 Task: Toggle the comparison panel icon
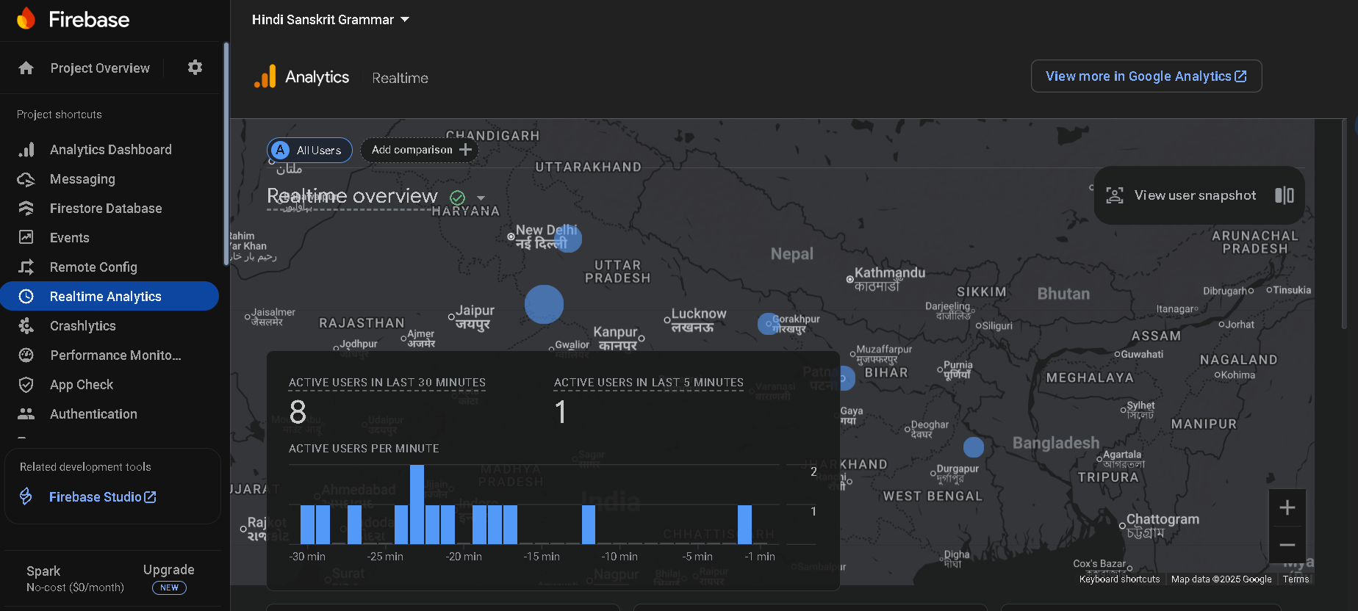(x=1285, y=195)
